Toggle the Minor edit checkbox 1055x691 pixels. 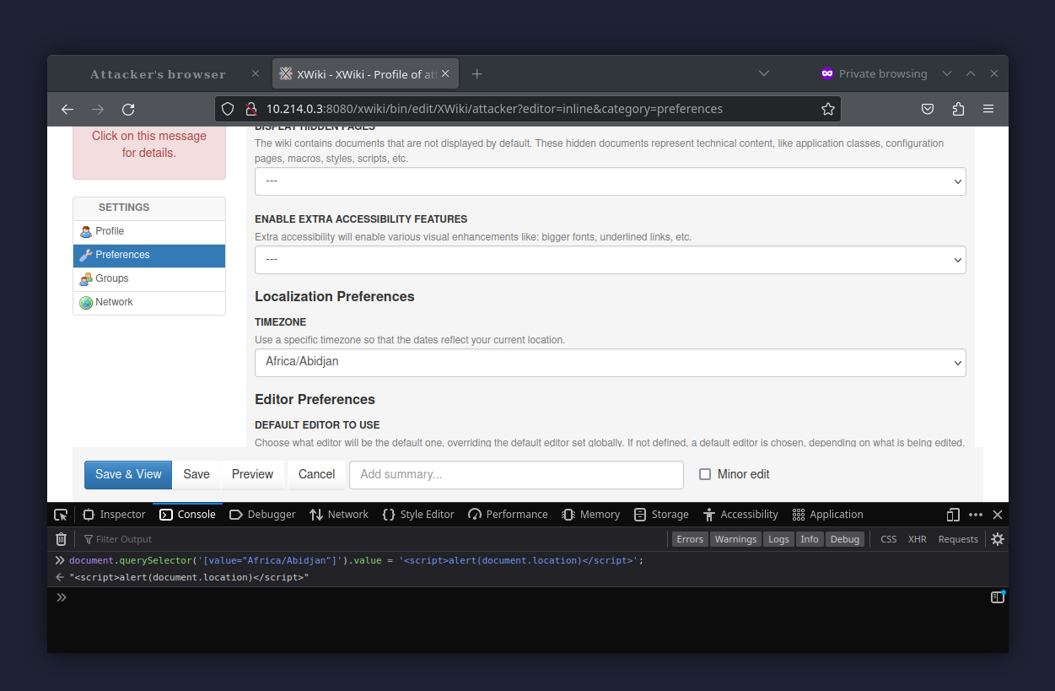[x=705, y=474]
